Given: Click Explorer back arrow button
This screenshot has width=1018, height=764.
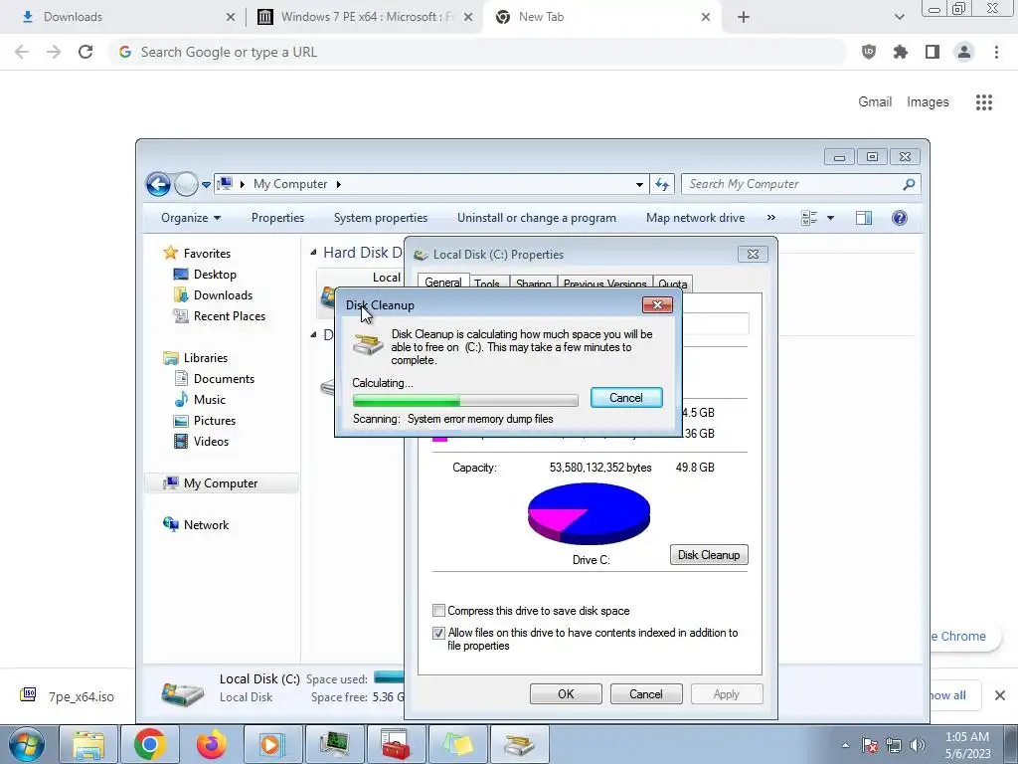Looking at the screenshot, I should [158, 184].
